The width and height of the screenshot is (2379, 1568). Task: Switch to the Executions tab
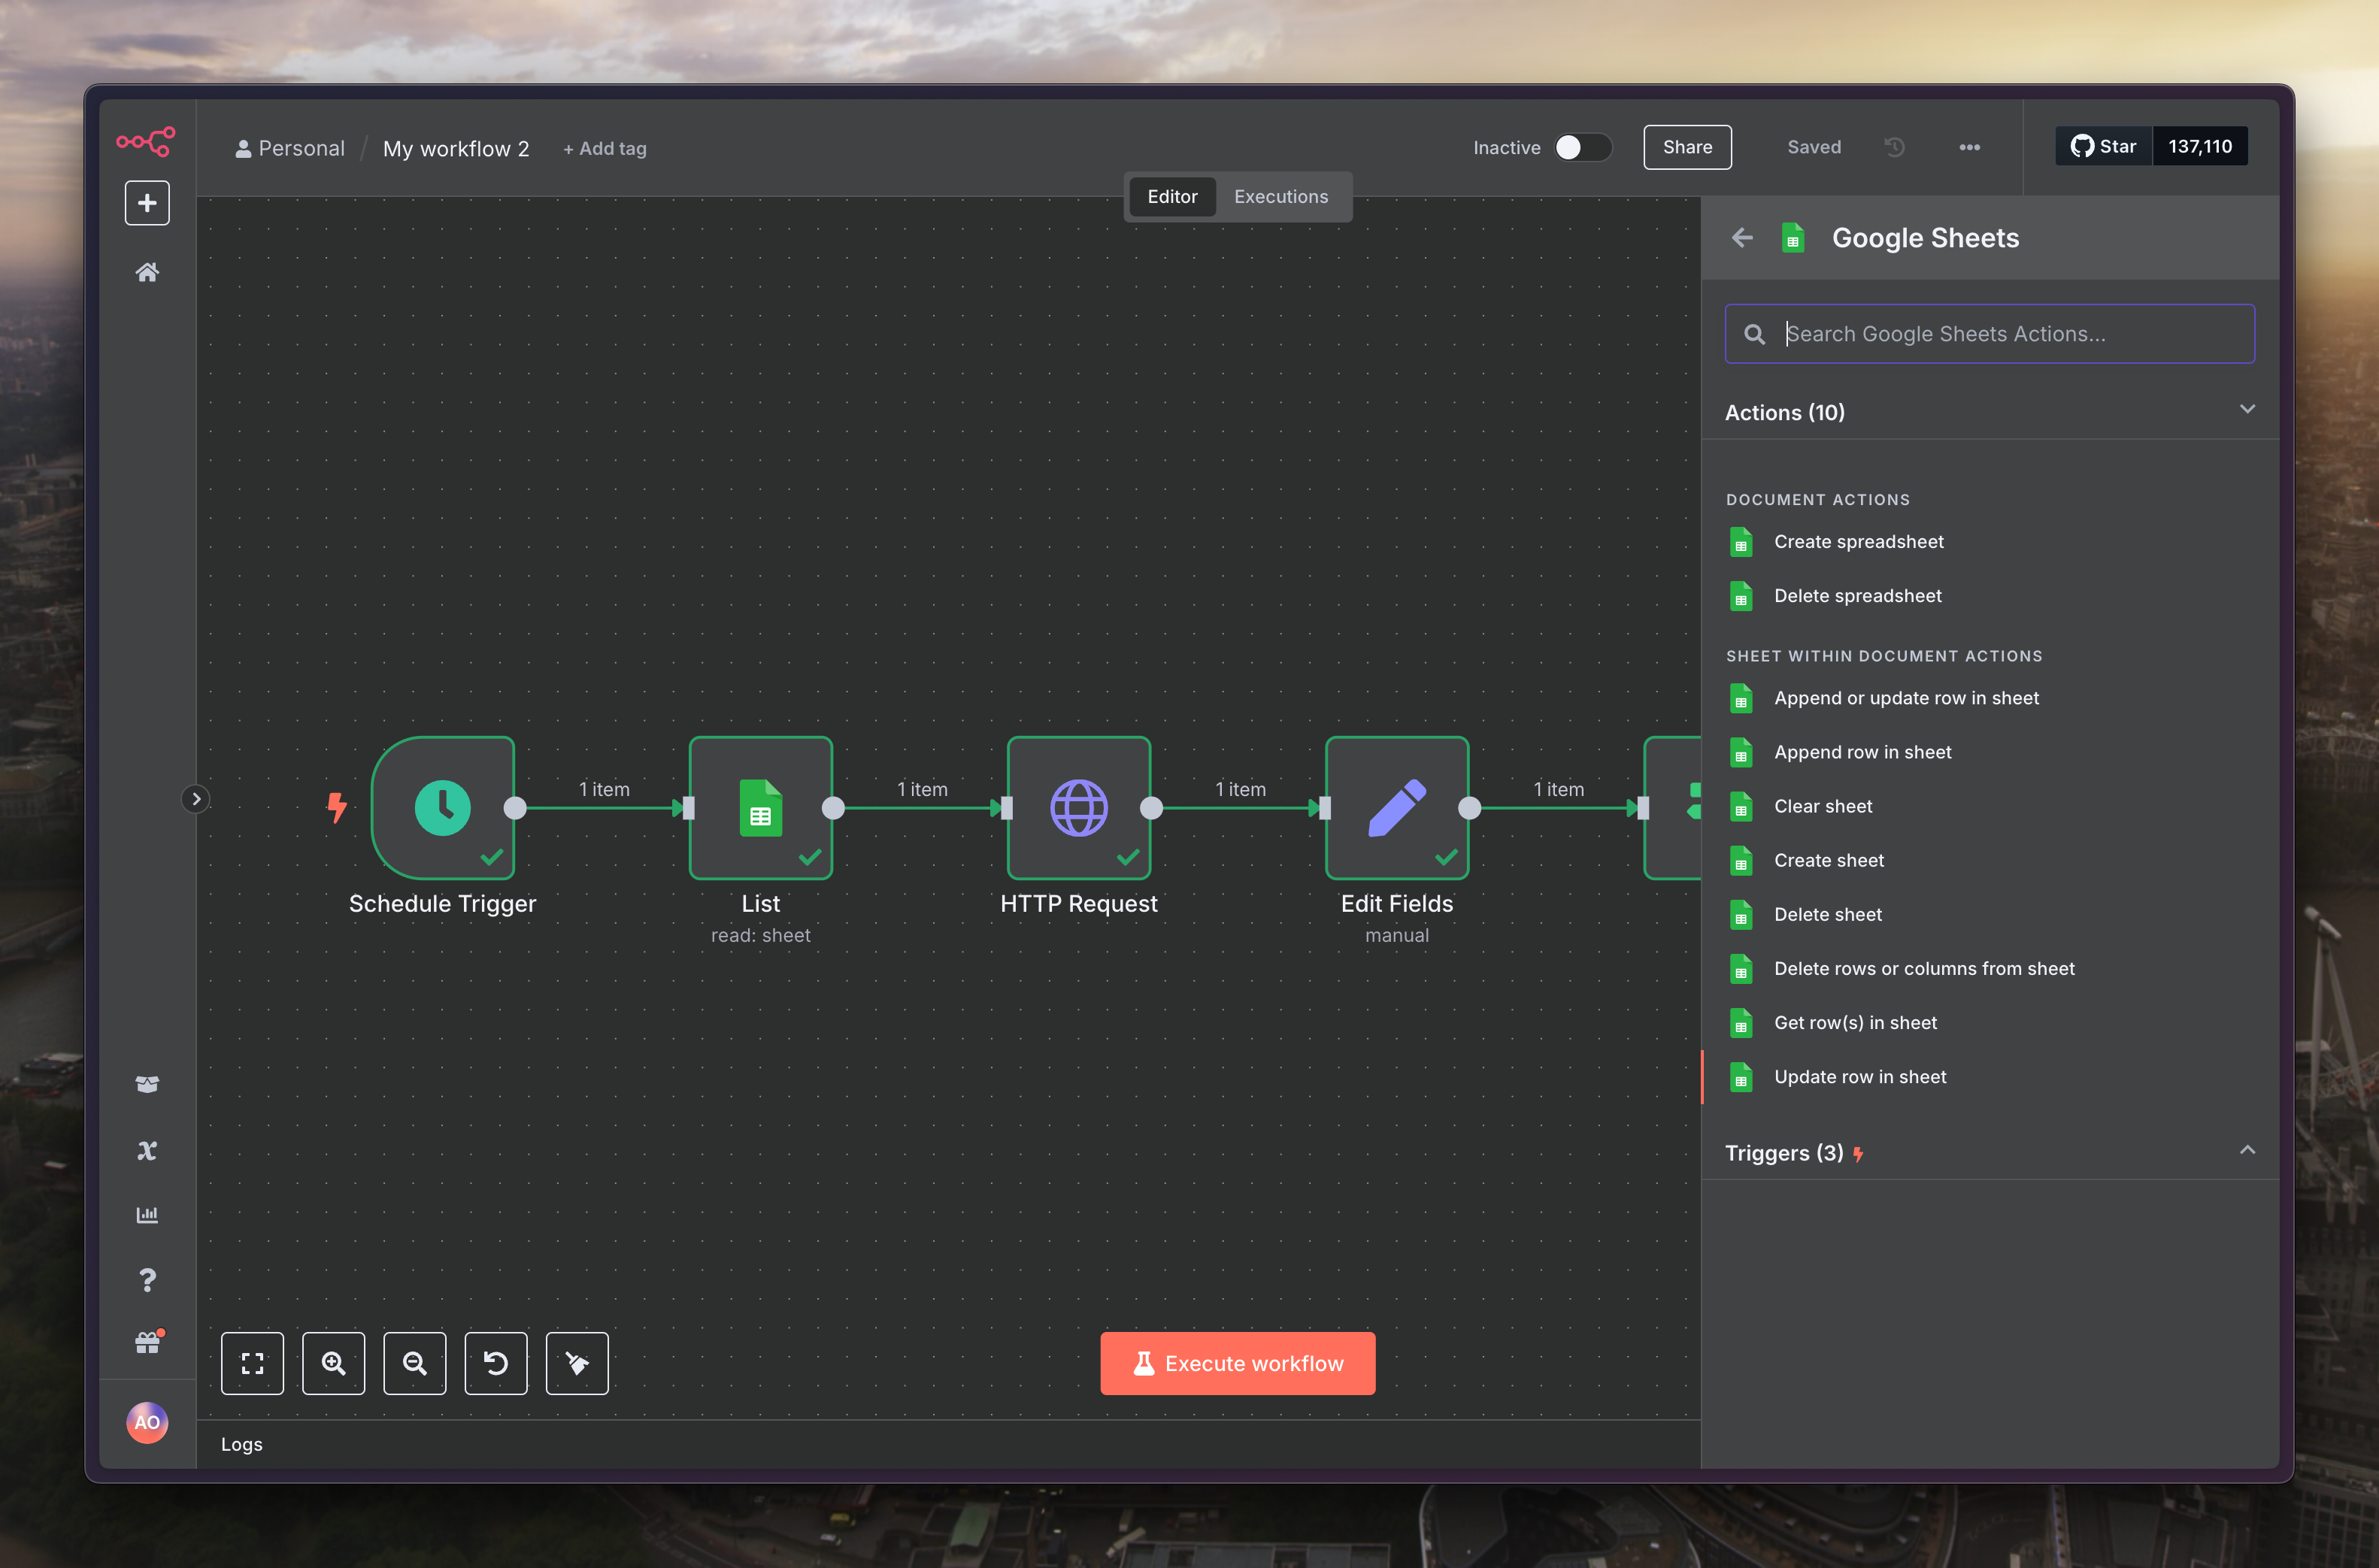1280,197
